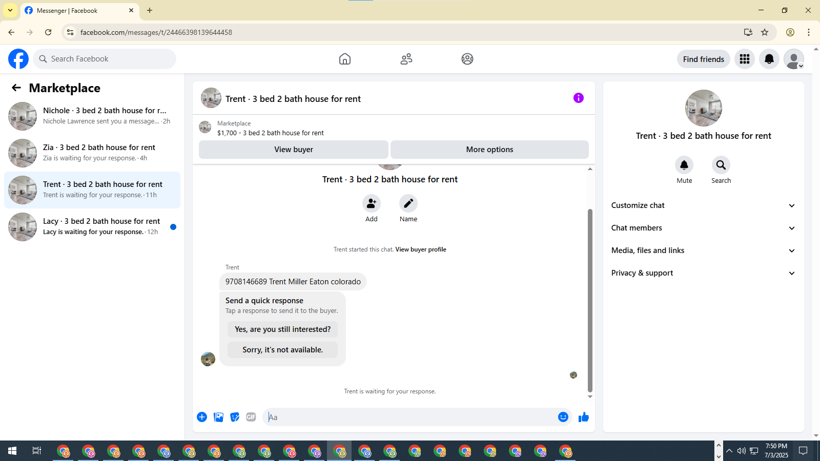Viewport: 820px width, 461px height.
Task: Go back with browser back arrow
Action: click(11, 32)
